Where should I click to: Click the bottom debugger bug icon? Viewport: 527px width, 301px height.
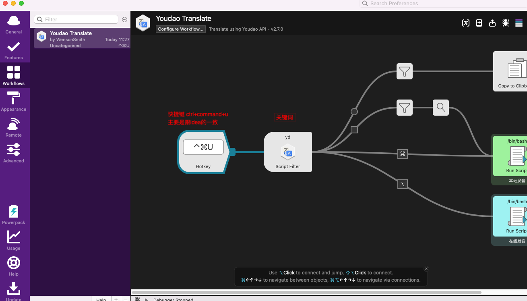[x=137, y=299]
